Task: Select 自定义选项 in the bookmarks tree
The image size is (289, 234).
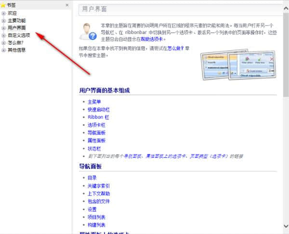Action: tap(19, 35)
